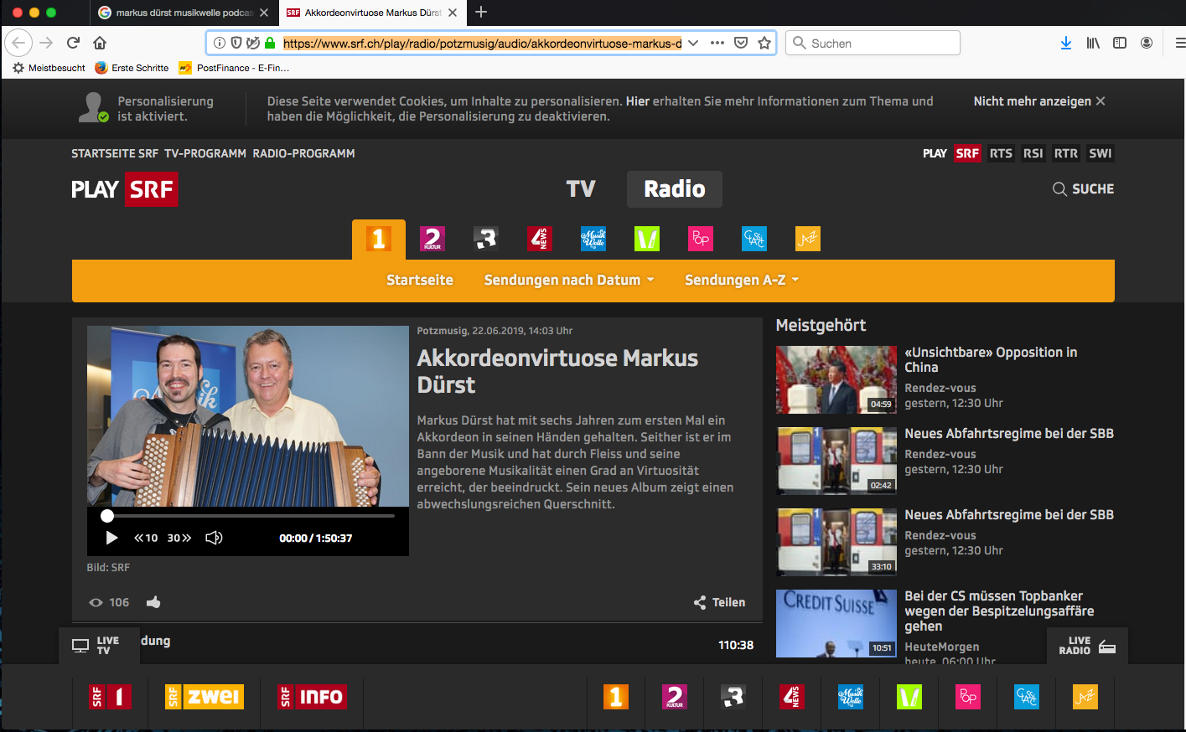Select pink Radio Swiss Pop icon in top row
1186x732 pixels.
click(701, 240)
